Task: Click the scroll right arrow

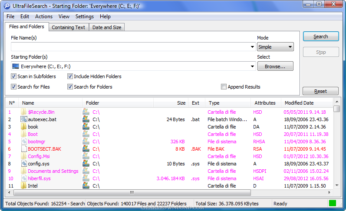Action: click(329, 192)
